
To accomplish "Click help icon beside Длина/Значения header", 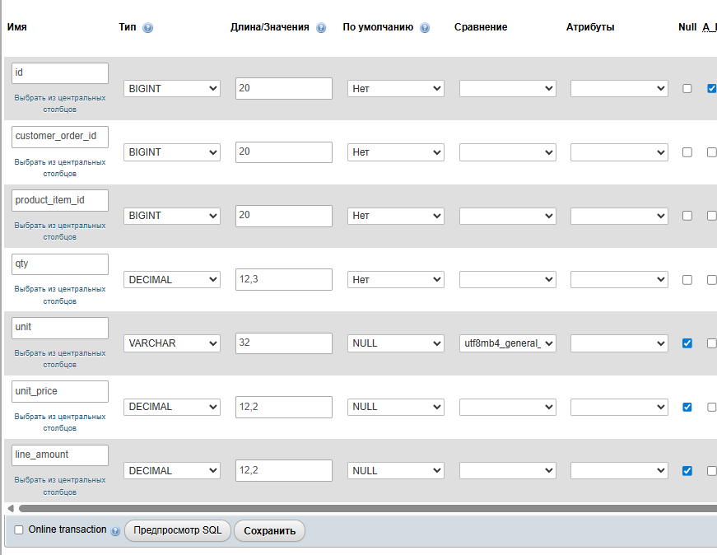I will click(x=321, y=28).
